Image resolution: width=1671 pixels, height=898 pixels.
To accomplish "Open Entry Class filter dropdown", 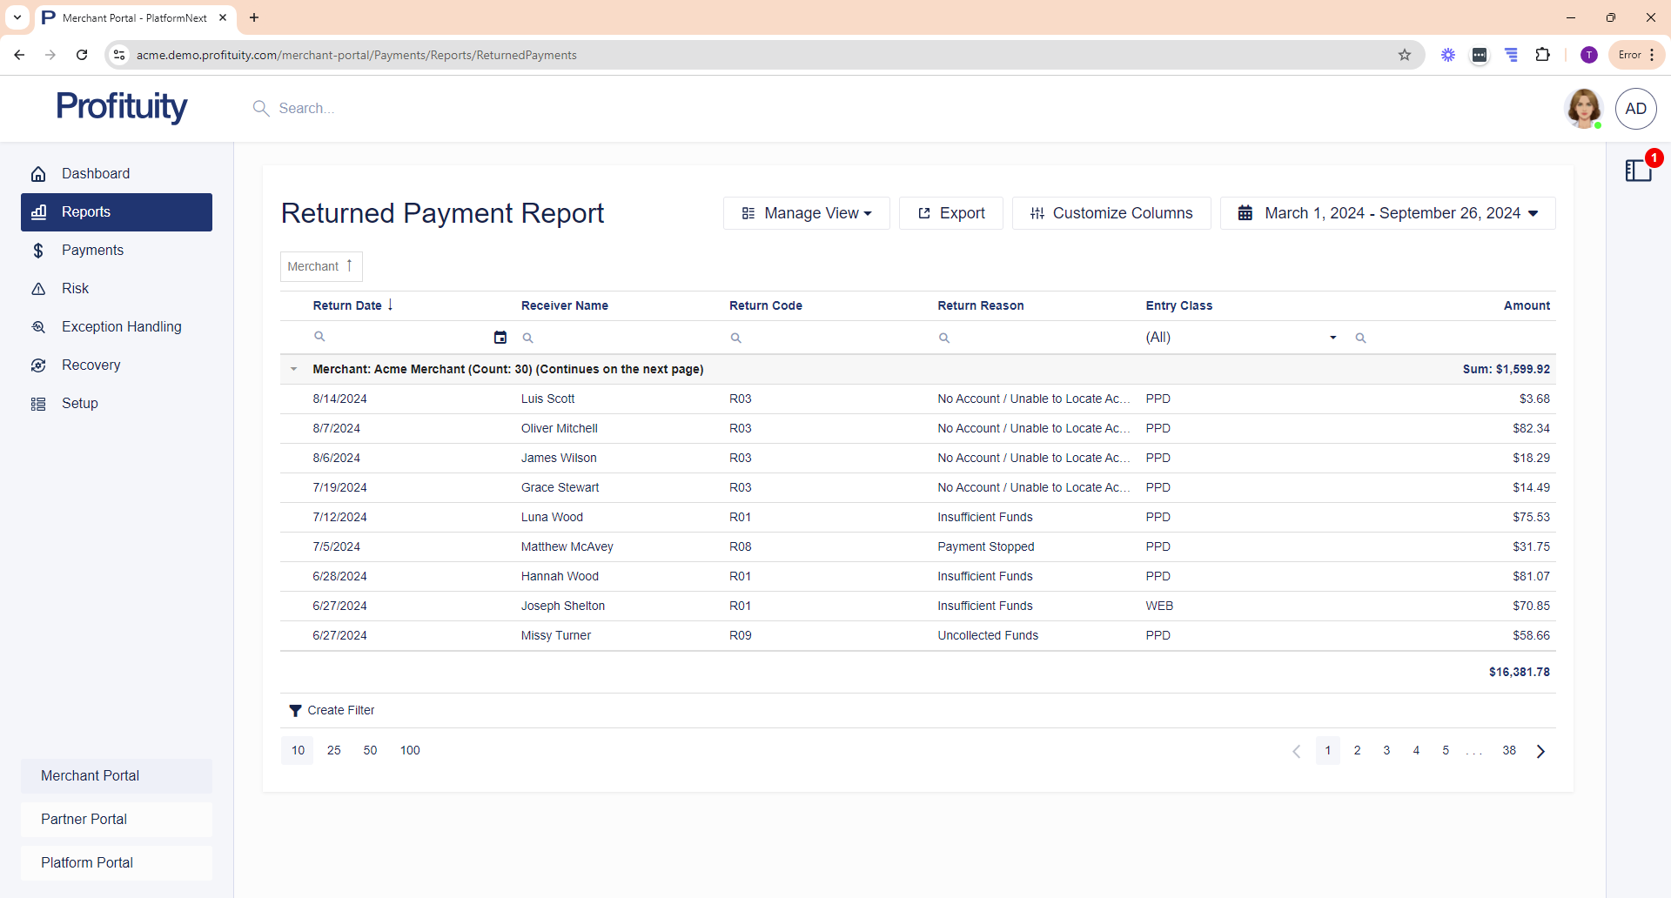I will coord(1332,338).
